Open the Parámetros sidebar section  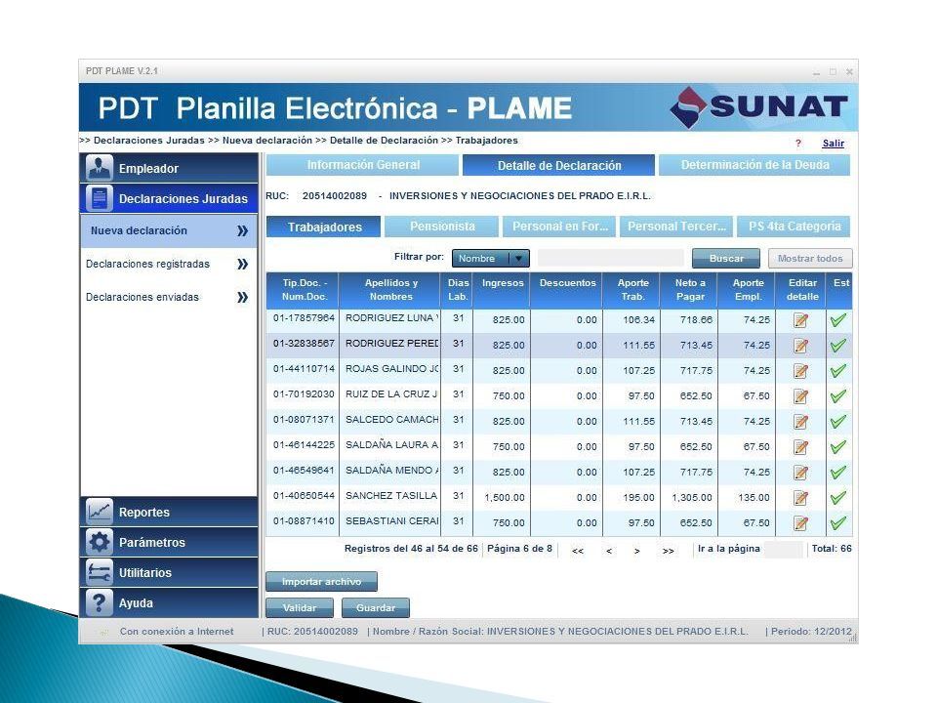pos(169,542)
